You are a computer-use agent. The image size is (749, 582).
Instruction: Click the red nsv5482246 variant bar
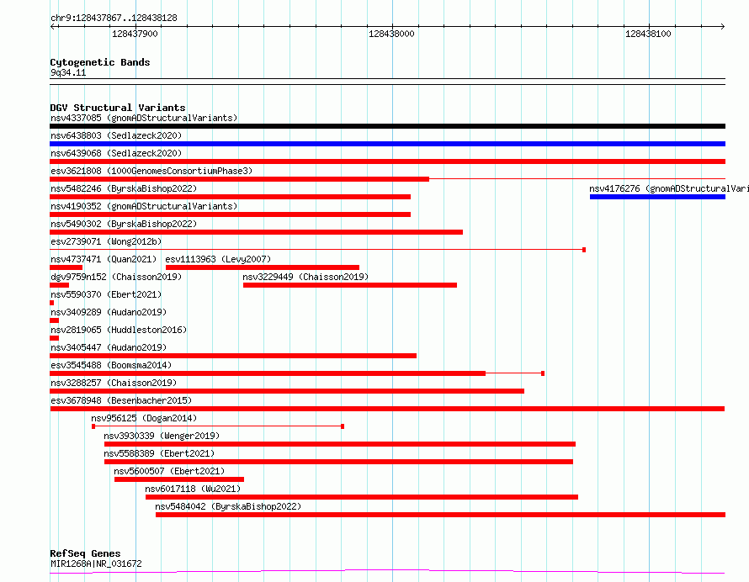(x=231, y=197)
